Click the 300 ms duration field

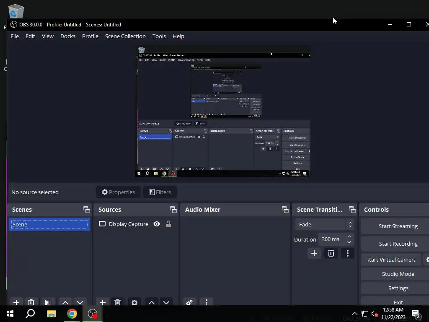332,239
